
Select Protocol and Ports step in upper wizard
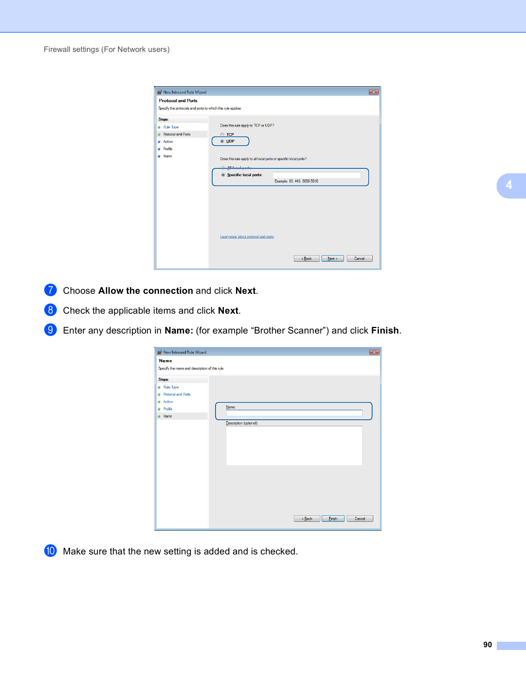[177, 134]
